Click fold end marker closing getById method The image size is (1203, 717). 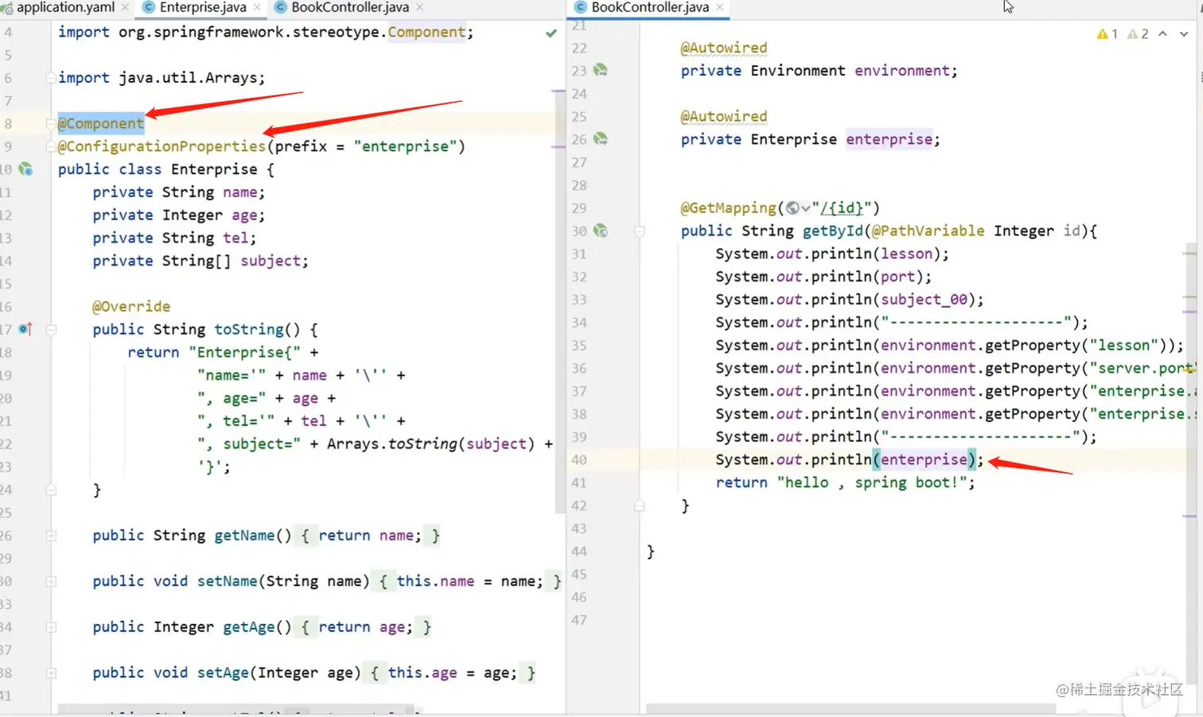pyautogui.click(x=639, y=506)
